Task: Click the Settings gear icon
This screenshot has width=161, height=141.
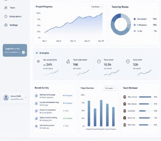Action: point(6,25)
